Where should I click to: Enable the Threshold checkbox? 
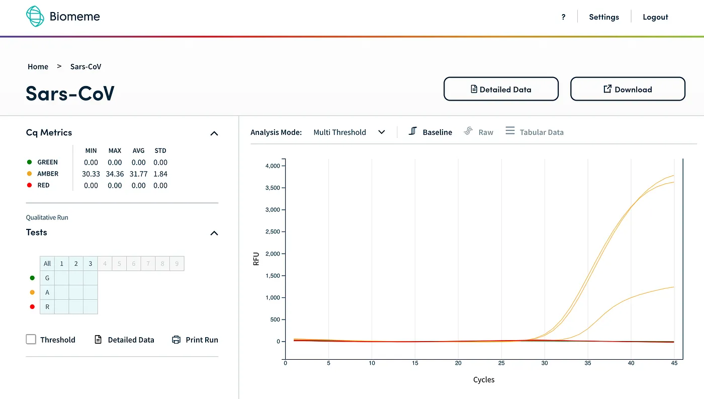(31, 339)
